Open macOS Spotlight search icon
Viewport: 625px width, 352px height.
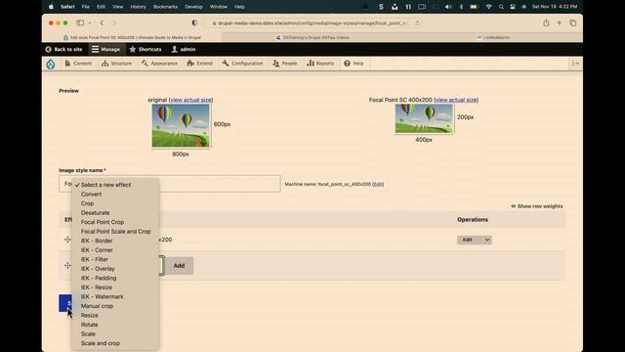click(501, 7)
